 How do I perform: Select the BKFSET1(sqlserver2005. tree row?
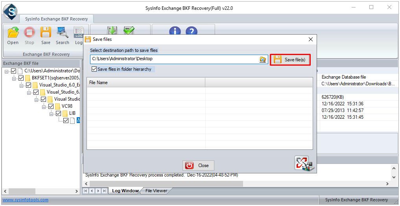coord(56,78)
